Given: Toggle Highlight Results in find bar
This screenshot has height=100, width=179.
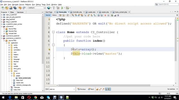Looking at the screenshot, I should click(x=106, y=89).
